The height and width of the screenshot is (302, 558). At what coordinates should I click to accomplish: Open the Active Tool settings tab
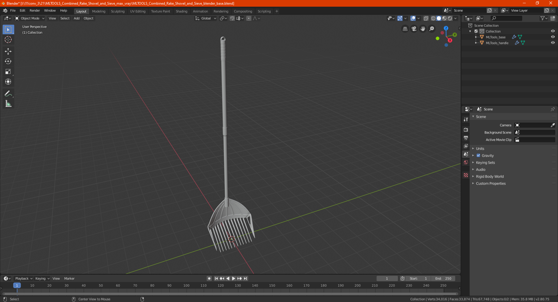coord(466,119)
